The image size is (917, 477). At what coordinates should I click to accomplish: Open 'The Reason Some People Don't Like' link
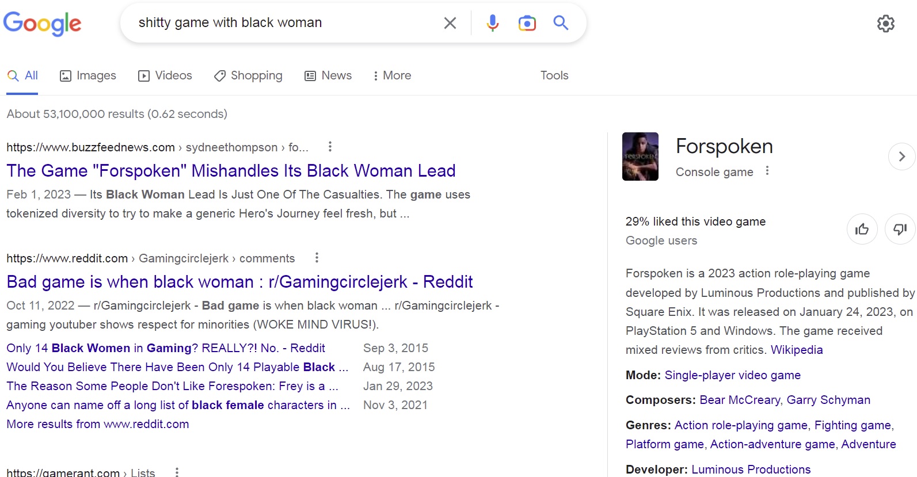click(x=172, y=386)
